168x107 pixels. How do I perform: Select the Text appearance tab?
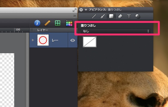129,16
